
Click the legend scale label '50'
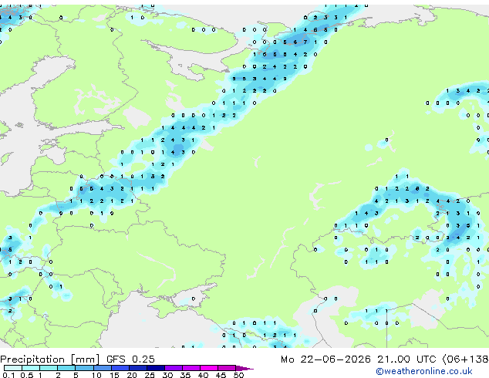(x=238, y=375)
